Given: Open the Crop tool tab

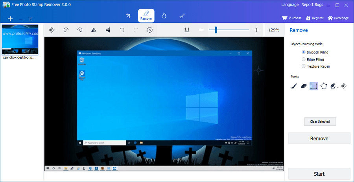Looking at the screenshot, I should 129,16.
